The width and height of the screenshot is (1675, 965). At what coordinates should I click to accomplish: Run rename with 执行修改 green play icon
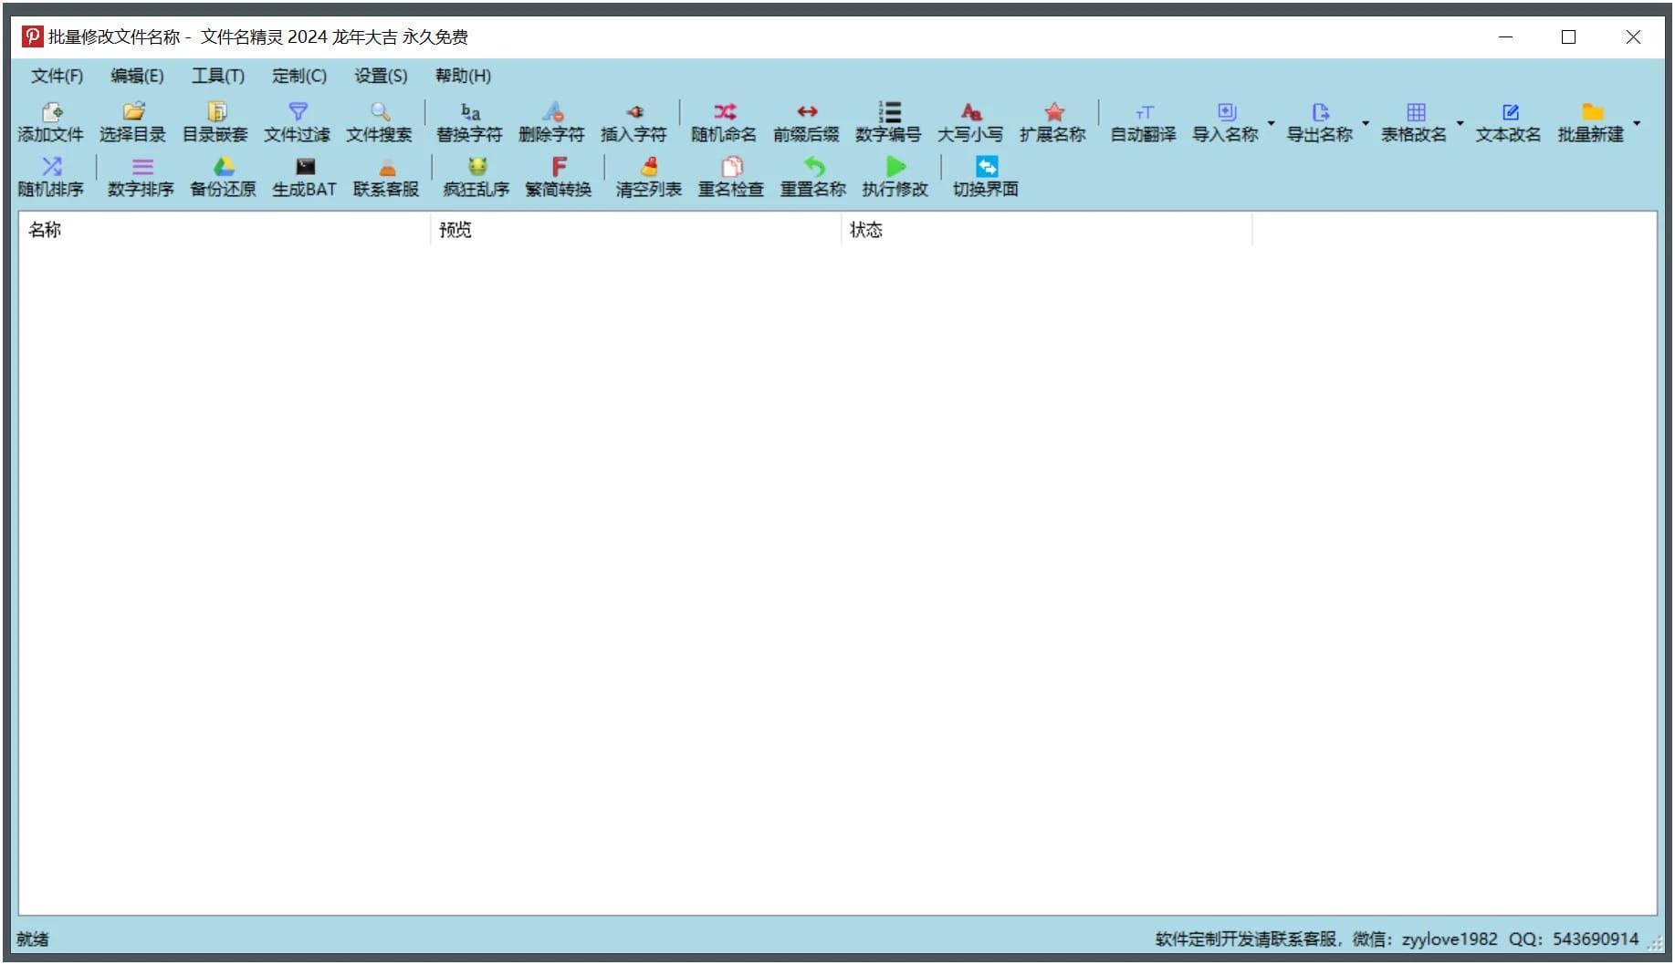[x=895, y=168]
